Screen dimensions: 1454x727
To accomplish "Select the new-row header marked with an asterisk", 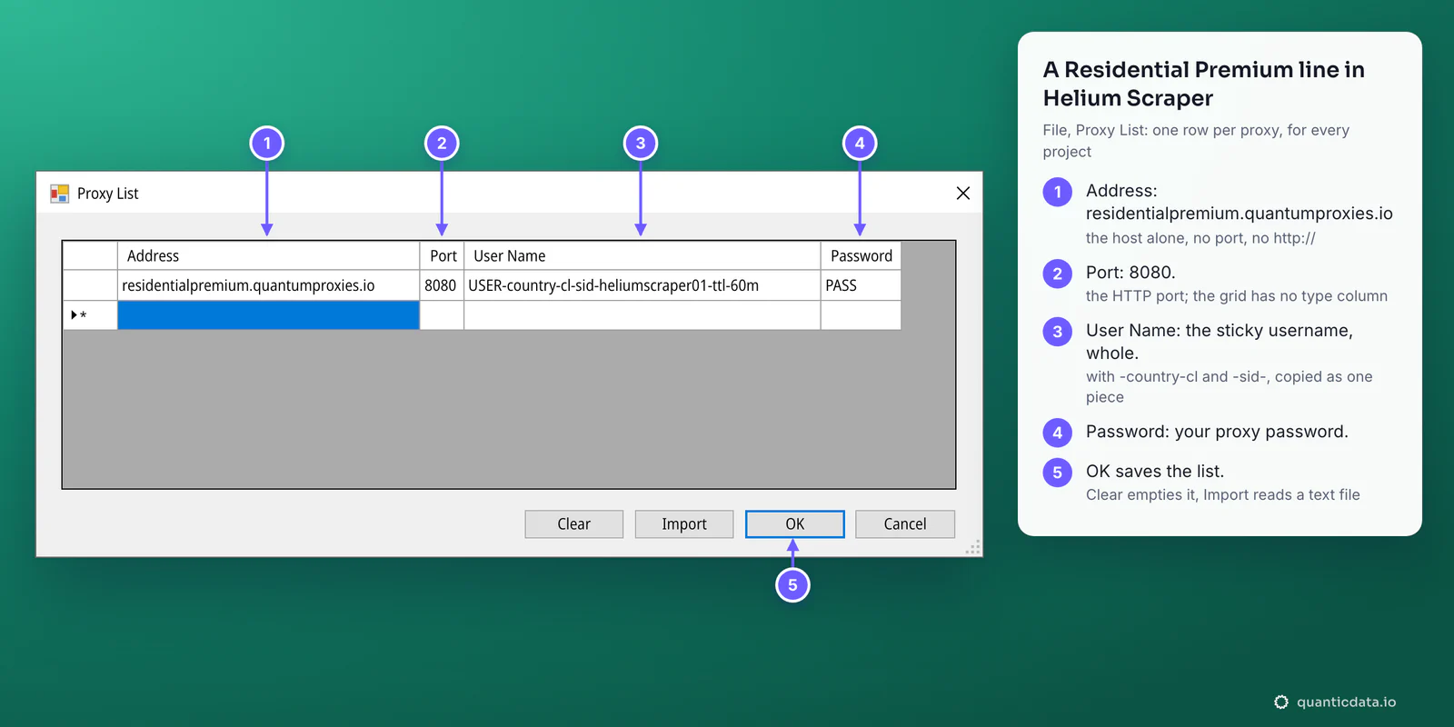I will coord(90,315).
